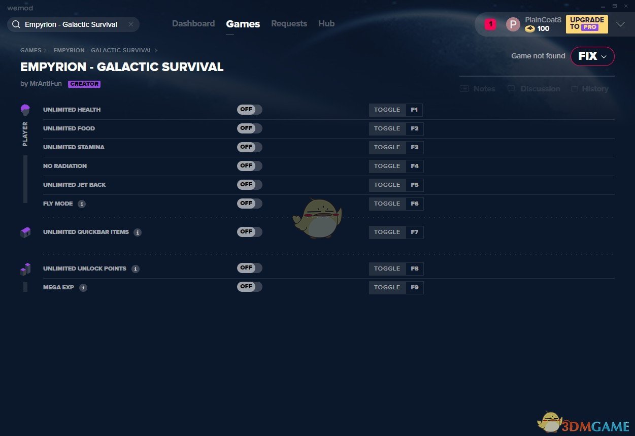This screenshot has height=436, width=635.
Task: Click the Game not found status text
Action: [x=538, y=56]
